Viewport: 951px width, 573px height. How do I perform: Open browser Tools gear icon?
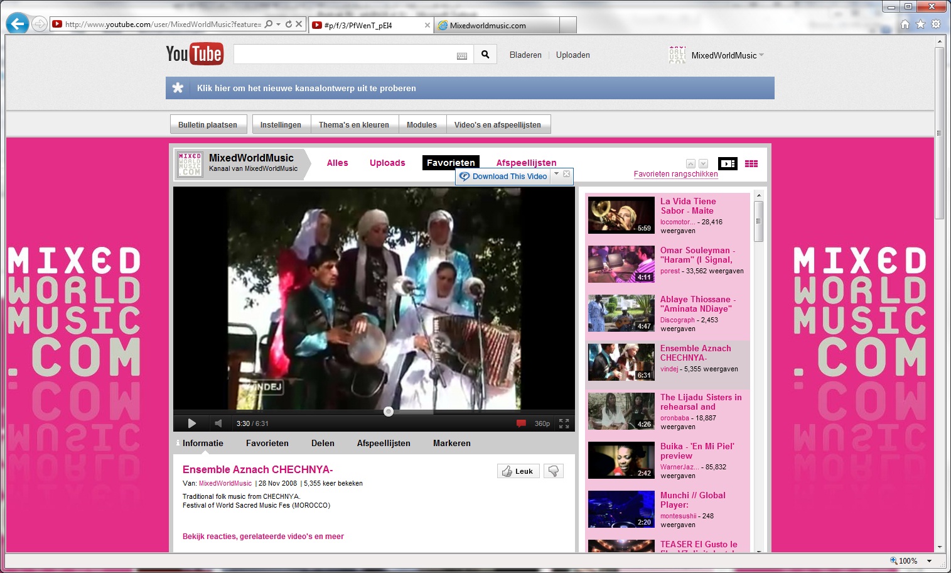coord(936,25)
